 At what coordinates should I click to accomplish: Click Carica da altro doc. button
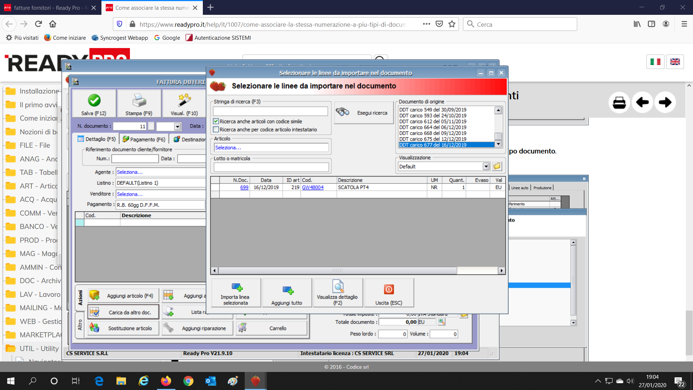point(123,312)
